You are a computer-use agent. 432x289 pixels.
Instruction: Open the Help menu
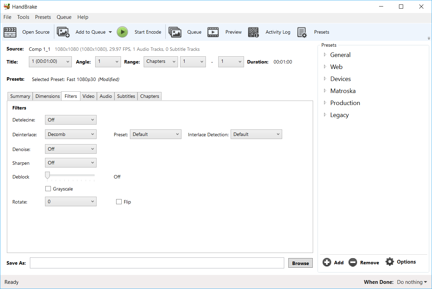pyautogui.click(x=83, y=17)
